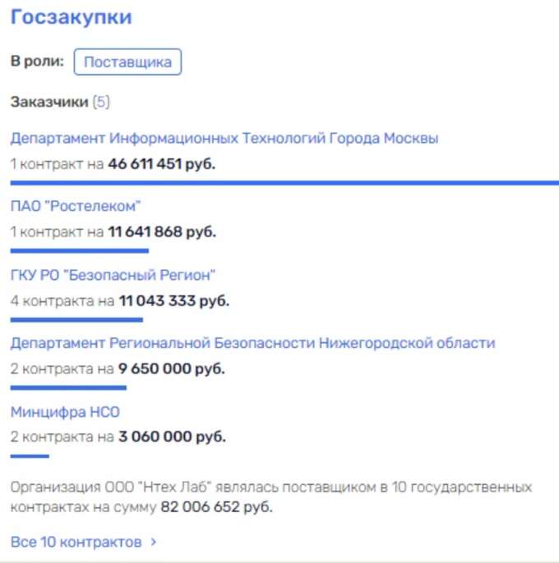Open Департамент Информационных Технологий Города Москвы

pyautogui.click(x=224, y=138)
